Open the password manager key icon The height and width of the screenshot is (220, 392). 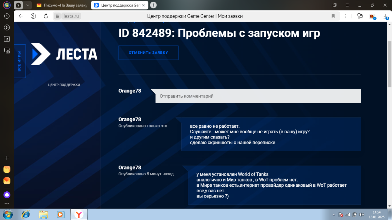tap(360, 16)
